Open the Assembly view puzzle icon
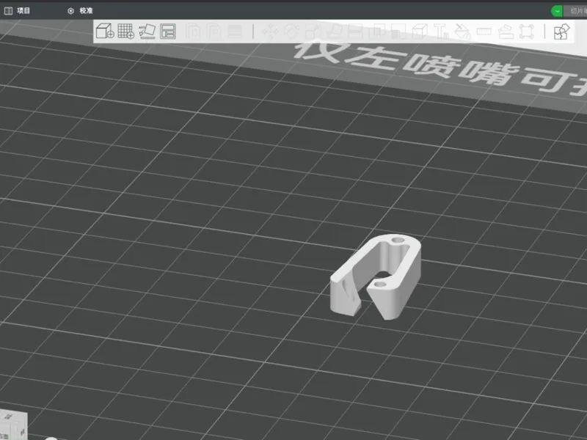587x440 pixels. pyautogui.click(x=561, y=32)
